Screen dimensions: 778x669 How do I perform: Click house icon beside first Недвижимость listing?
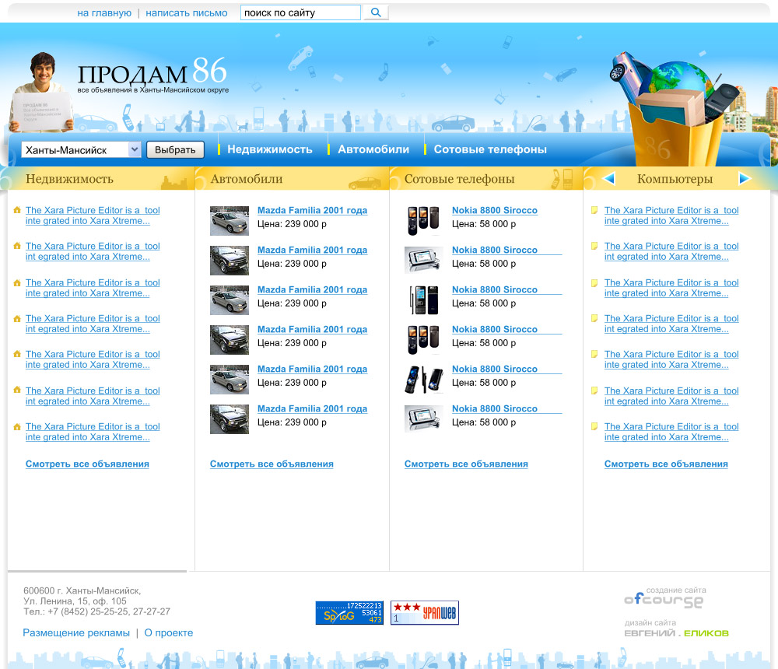click(17, 210)
